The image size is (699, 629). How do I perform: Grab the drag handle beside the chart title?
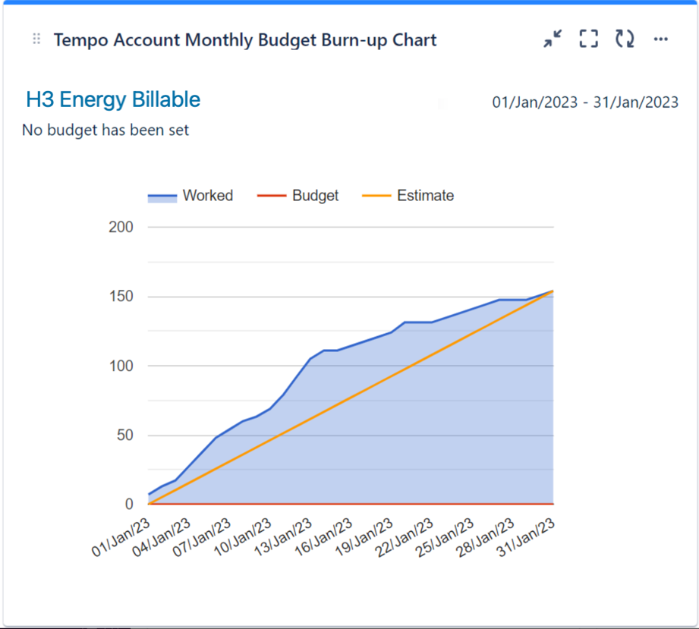point(35,39)
